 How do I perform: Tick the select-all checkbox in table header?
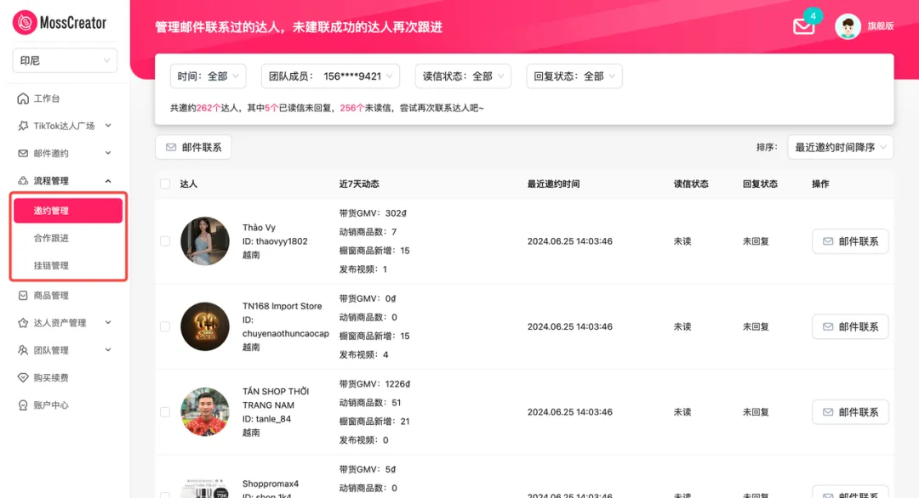coord(165,184)
